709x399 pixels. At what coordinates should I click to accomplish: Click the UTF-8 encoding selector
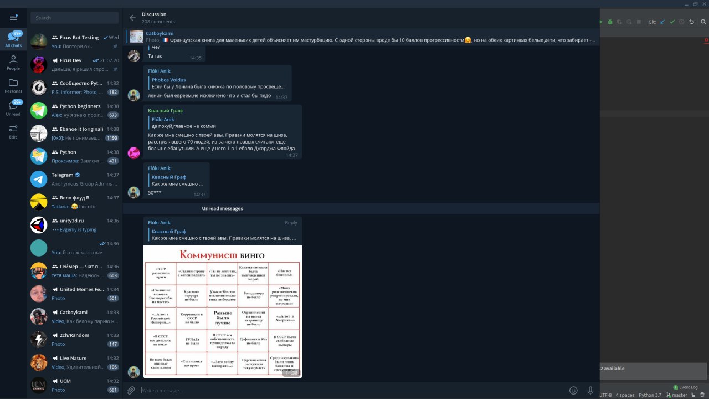[605, 395]
